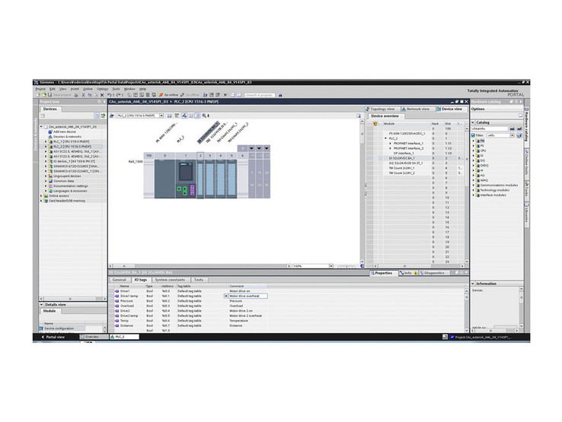Switch to Topology view tab
Viewport: 562px width, 422px height.
click(x=381, y=109)
